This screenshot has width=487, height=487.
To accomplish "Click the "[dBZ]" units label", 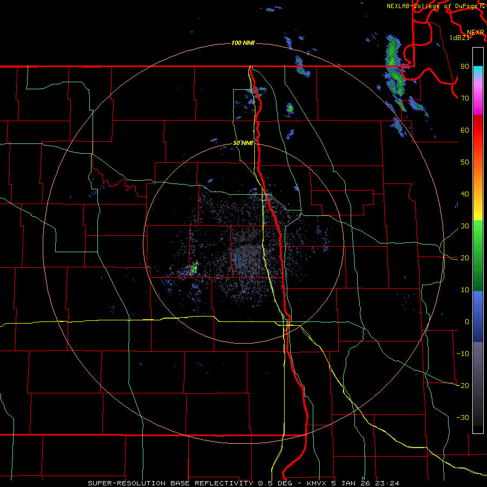I will pyautogui.click(x=459, y=38).
